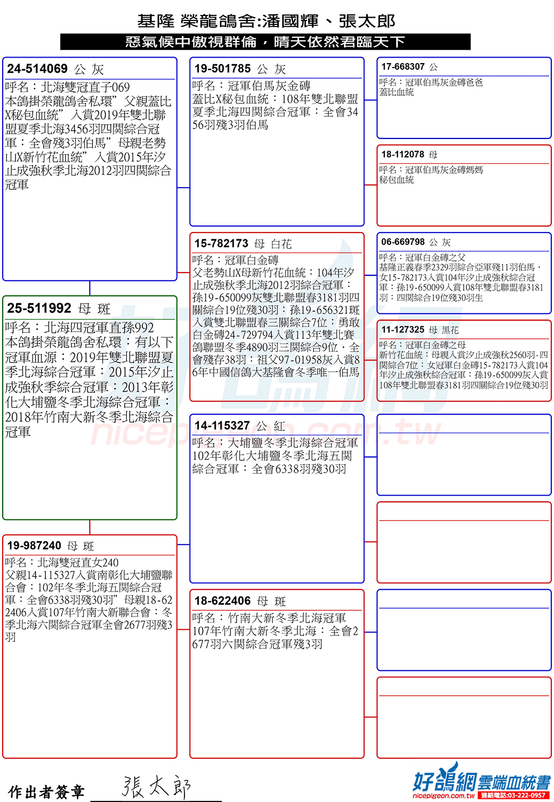This screenshot has height=802, width=554.
Task: Click the 作出者簽章 label
Action: pyautogui.click(x=47, y=792)
